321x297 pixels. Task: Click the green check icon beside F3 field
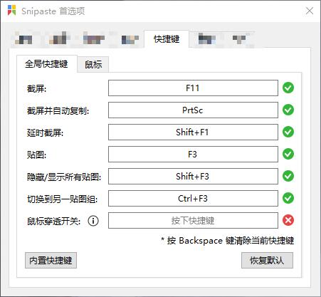coord(288,154)
